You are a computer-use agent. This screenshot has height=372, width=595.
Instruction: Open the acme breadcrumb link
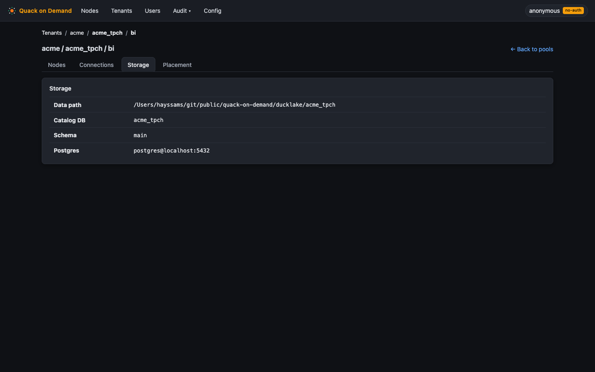point(77,33)
